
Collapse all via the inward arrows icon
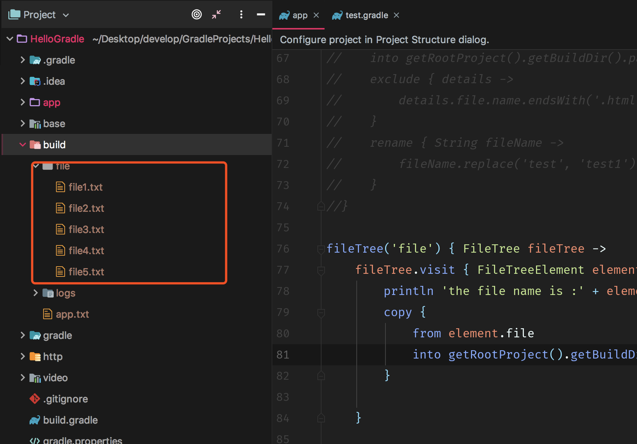point(216,15)
